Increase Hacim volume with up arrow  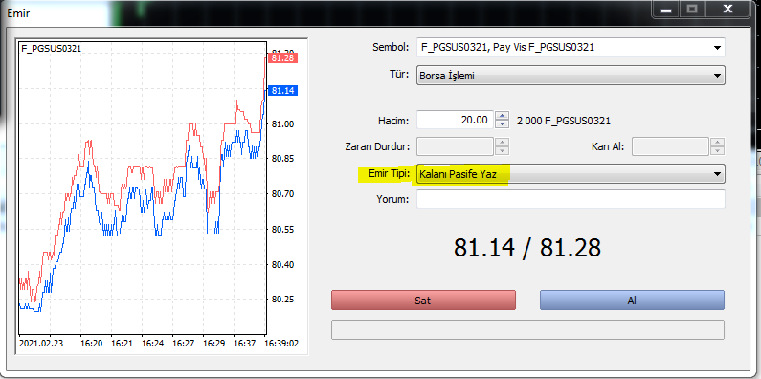tap(503, 116)
